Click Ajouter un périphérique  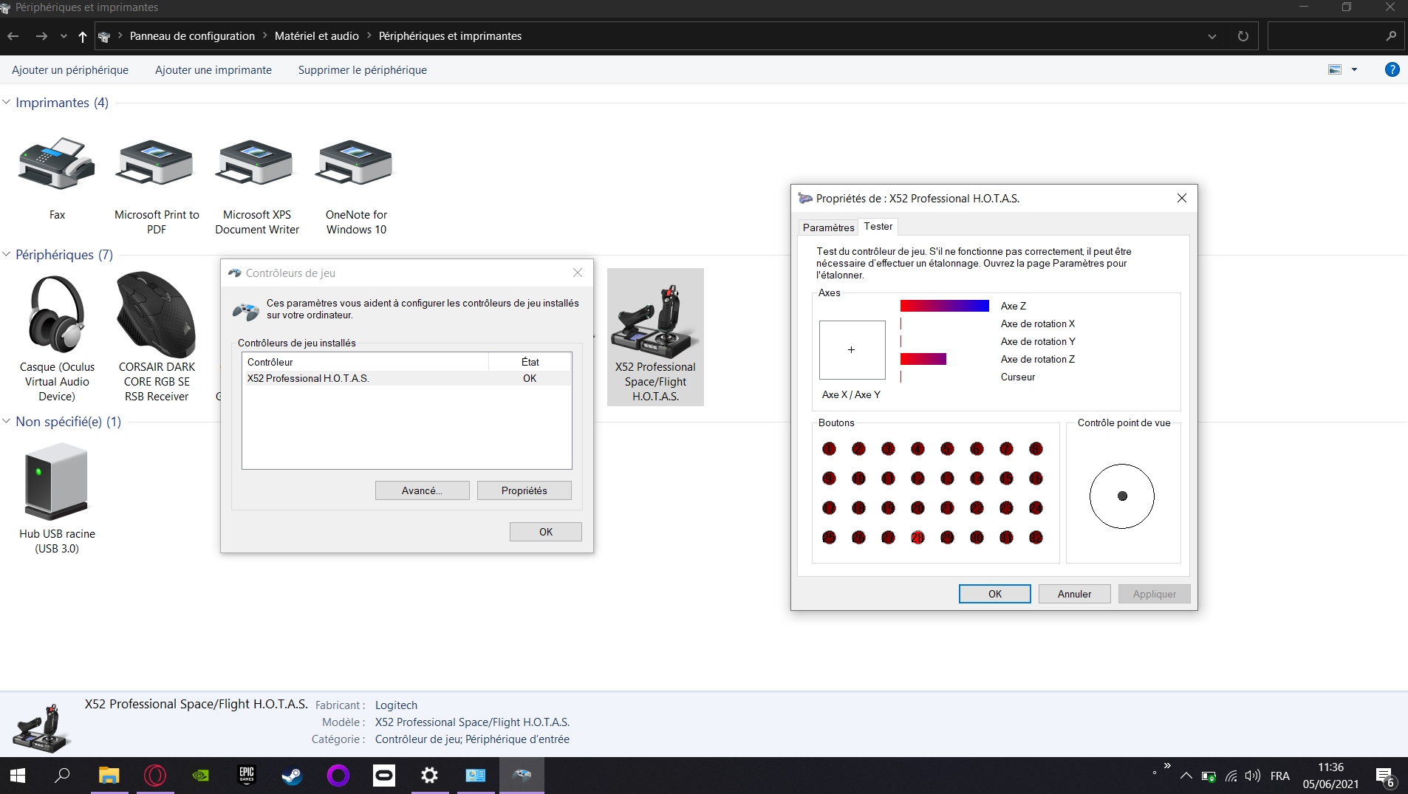(x=70, y=70)
